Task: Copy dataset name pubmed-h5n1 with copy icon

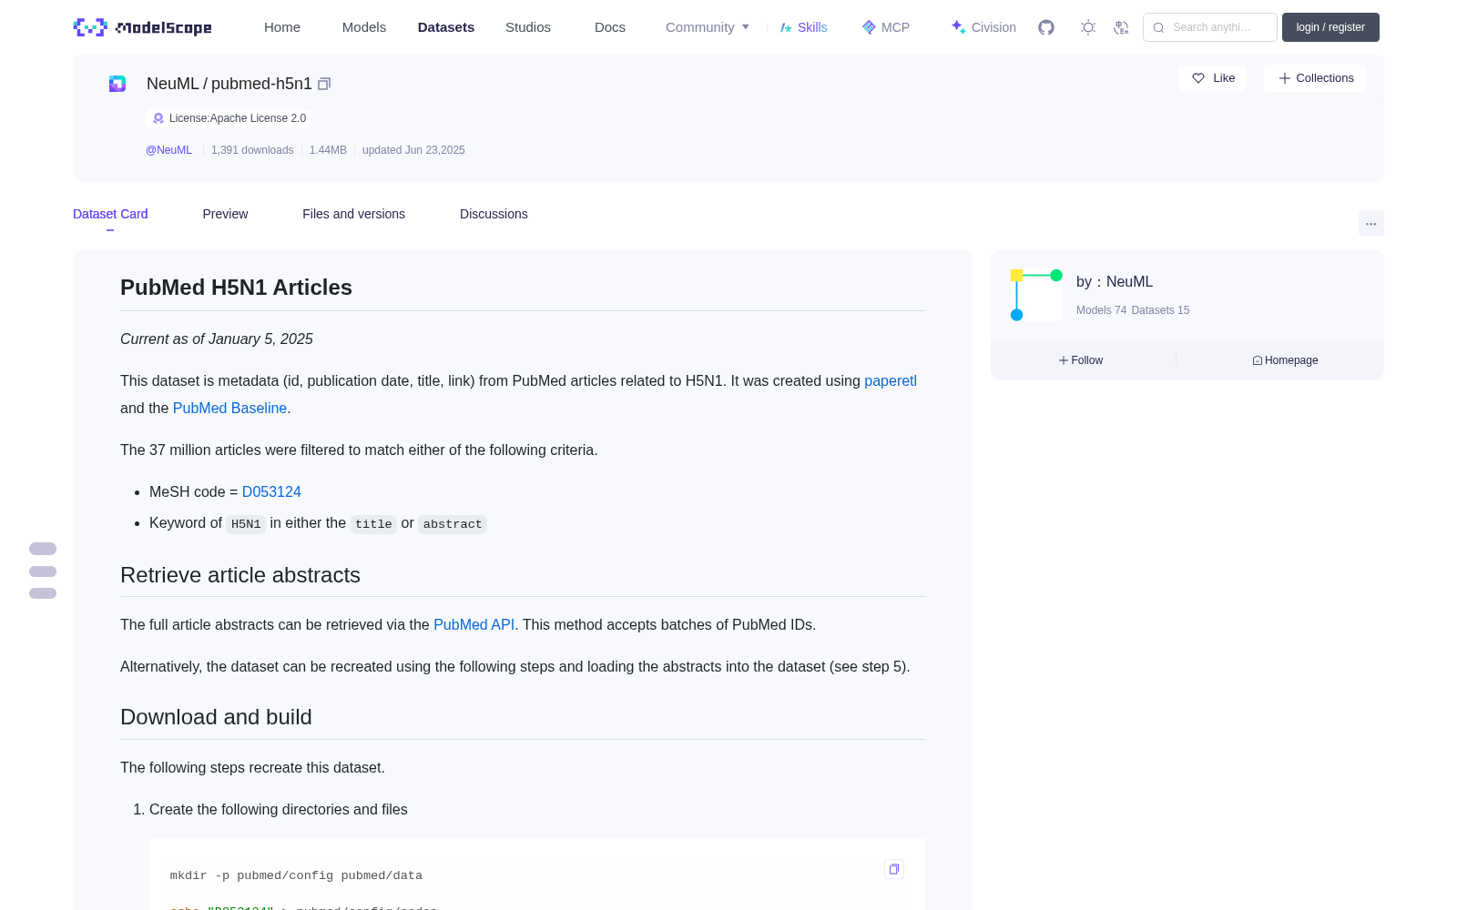Action: pos(324,84)
